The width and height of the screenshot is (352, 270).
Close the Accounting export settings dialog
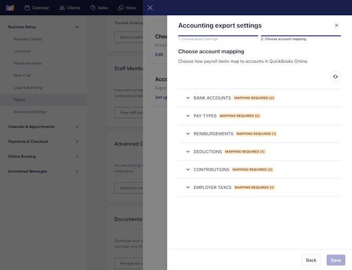(x=336, y=25)
